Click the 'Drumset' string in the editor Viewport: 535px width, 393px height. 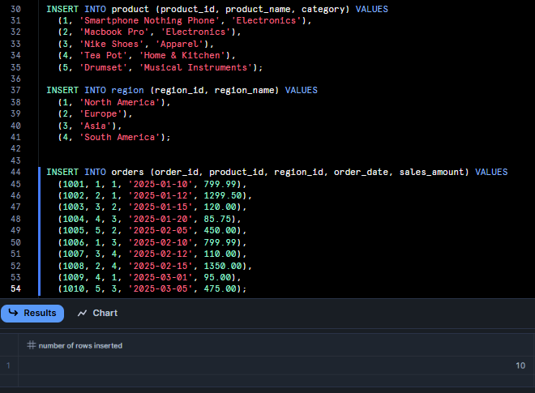click(102, 67)
